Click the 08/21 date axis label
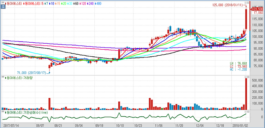Image resolution: width=265 pixels, height=128 pixels. (x=58, y=126)
